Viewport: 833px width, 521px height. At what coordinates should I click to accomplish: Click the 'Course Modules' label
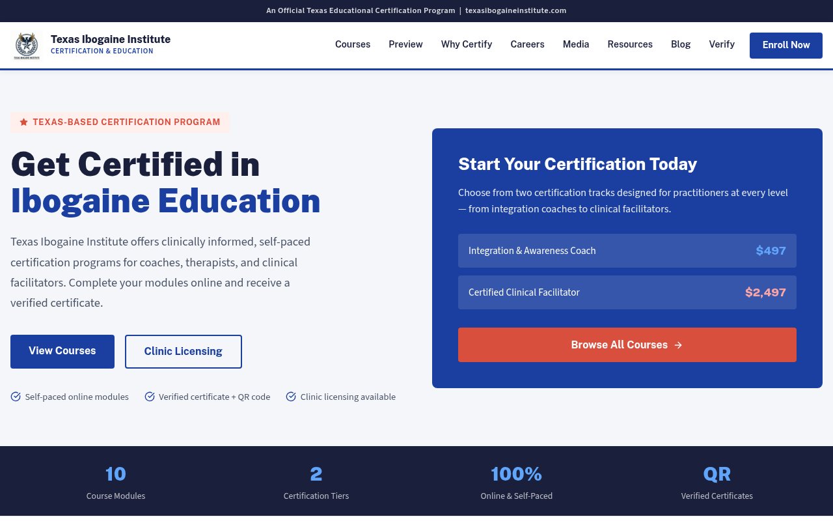[116, 496]
